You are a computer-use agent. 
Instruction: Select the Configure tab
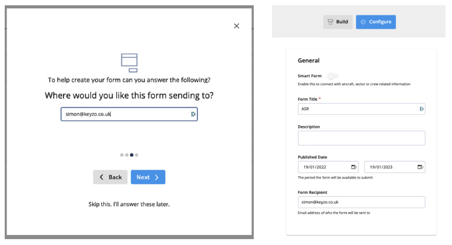pos(376,22)
